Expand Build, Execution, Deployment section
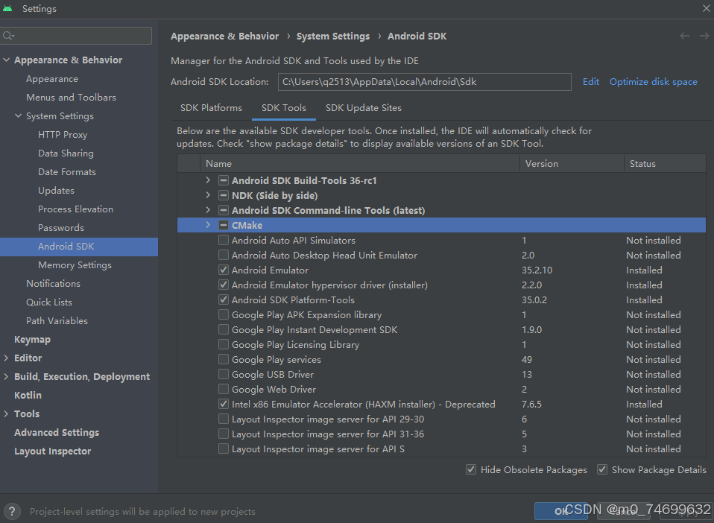 [7, 376]
